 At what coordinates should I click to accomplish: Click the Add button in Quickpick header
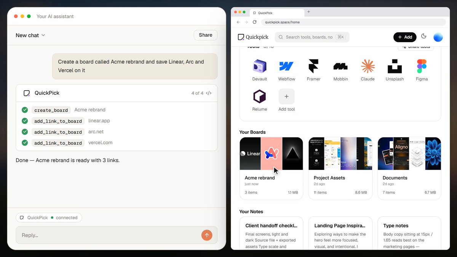click(x=405, y=37)
